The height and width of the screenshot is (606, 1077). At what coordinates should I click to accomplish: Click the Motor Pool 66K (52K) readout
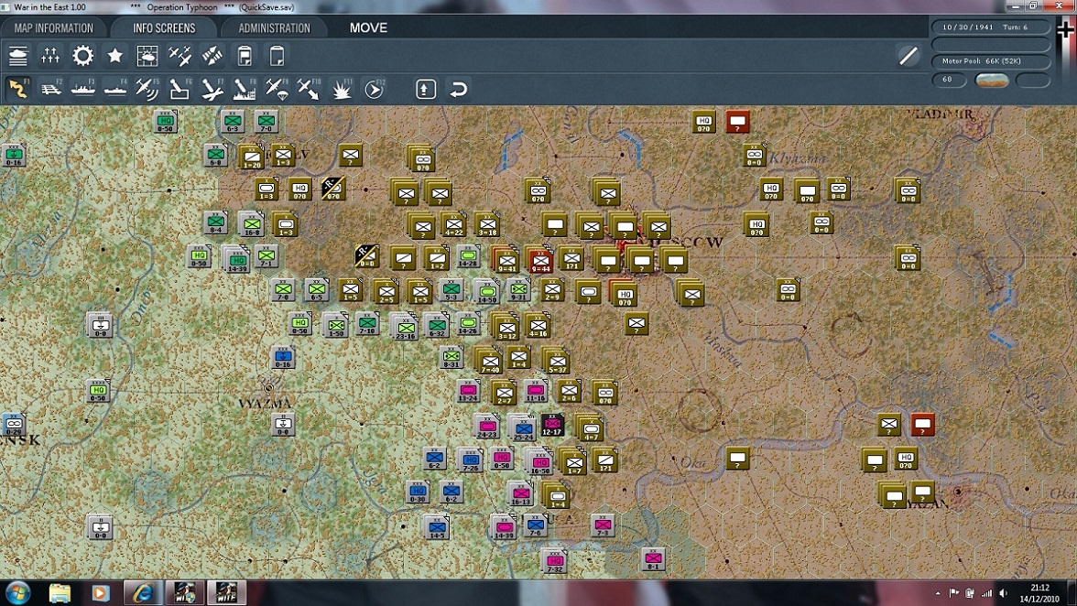990,61
